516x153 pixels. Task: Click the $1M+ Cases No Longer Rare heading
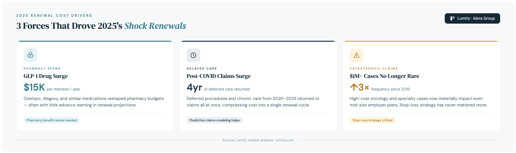tap(384, 76)
